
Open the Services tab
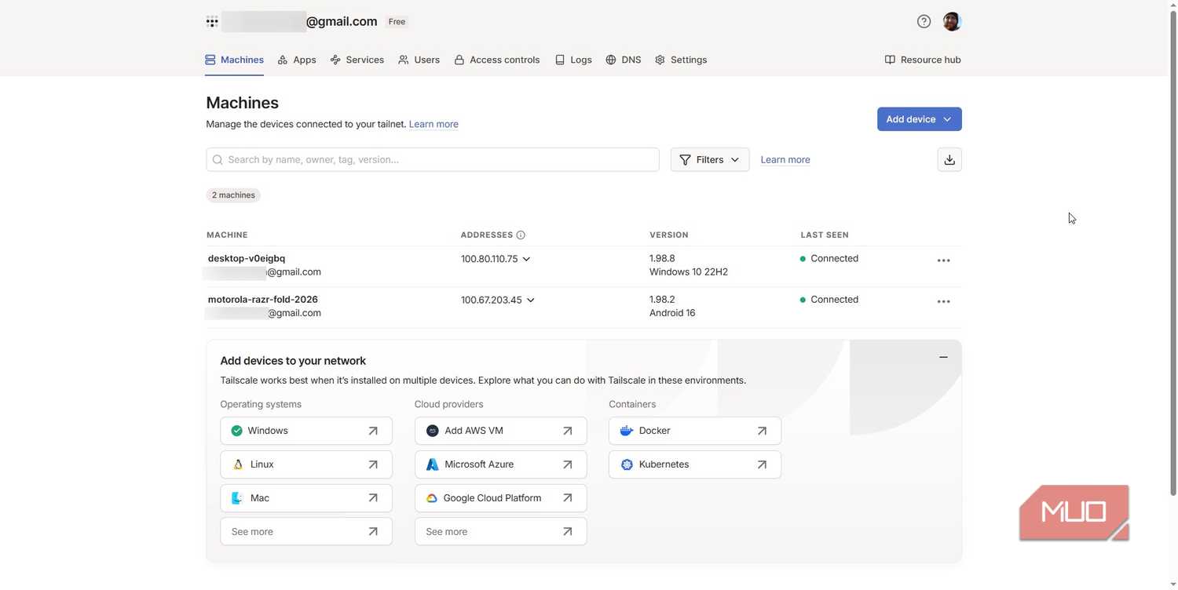357,60
